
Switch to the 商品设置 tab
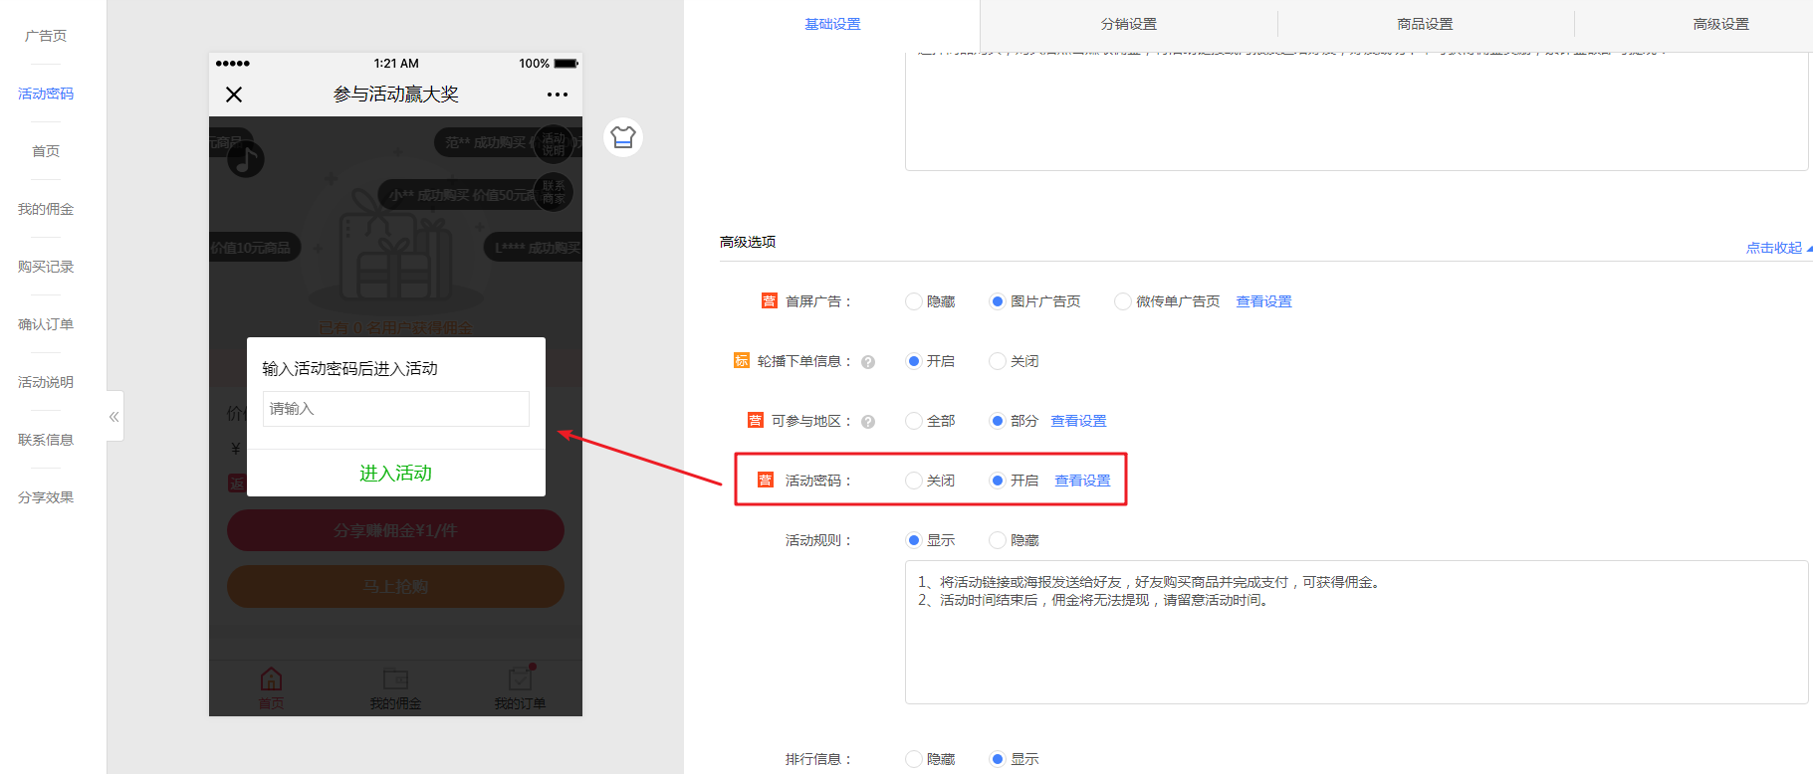pos(1425,24)
